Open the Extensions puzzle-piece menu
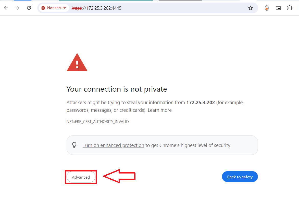The image size is (299, 210). [x=290, y=8]
